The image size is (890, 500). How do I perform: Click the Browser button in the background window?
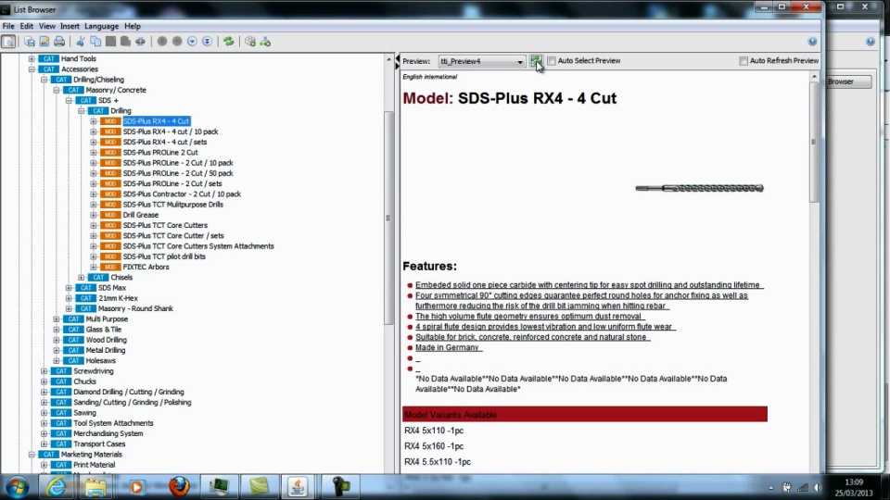pyautogui.click(x=848, y=81)
